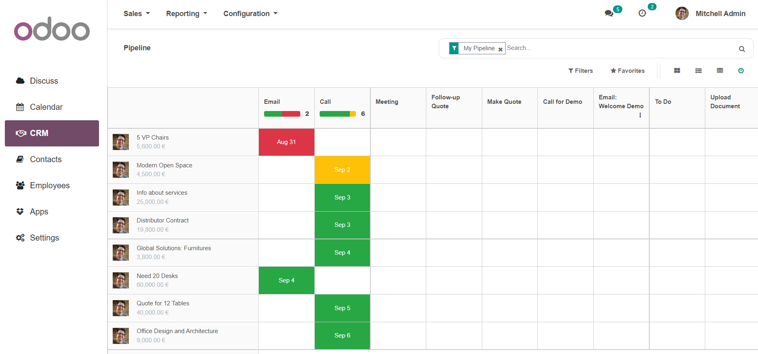Go to Contacts in the sidebar
This screenshot has height=354, width=758.
coord(46,159)
